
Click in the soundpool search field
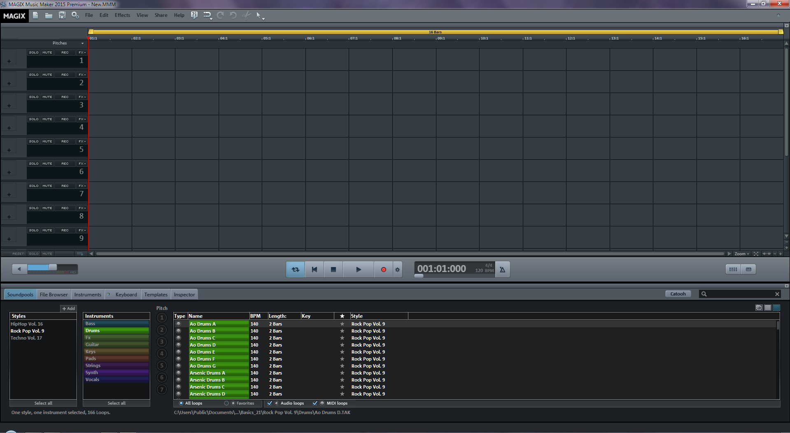(x=739, y=294)
